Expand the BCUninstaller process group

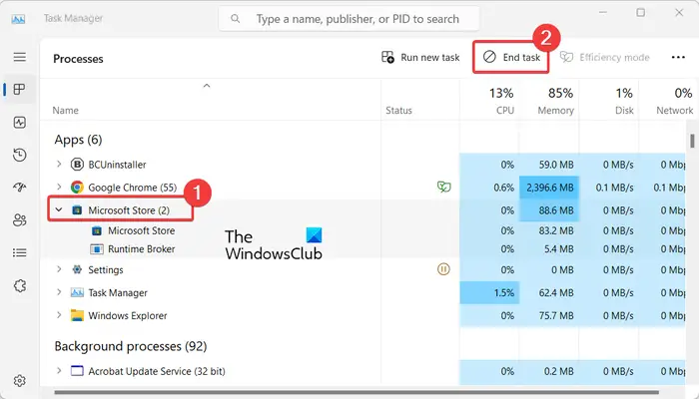(x=59, y=164)
